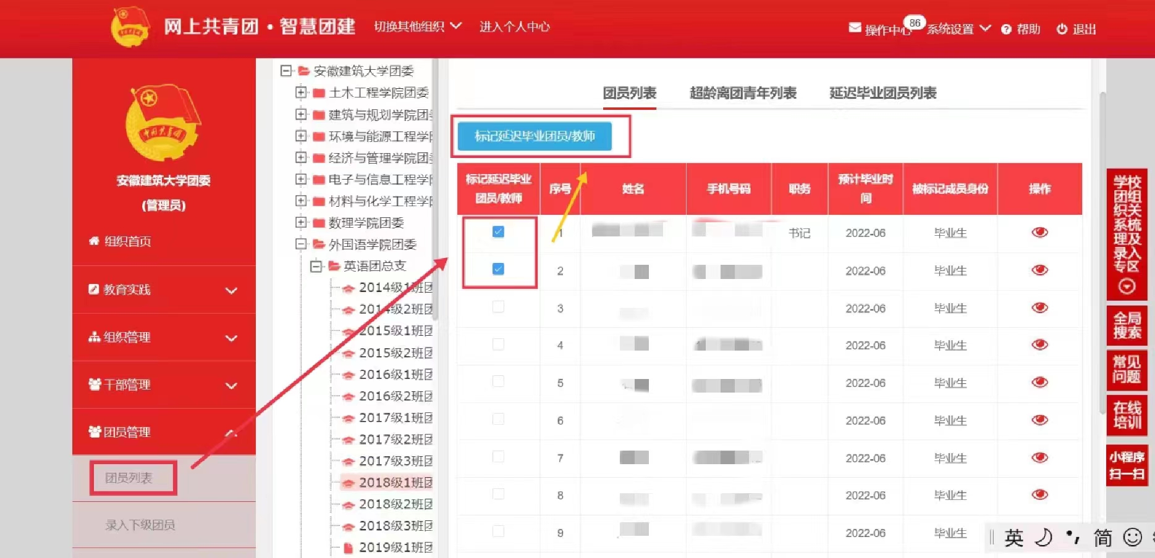Tick the checkbox for member row 6
The width and height of the screenshot is (1155, 558).
pyautogui.click(x=498, y=419)
